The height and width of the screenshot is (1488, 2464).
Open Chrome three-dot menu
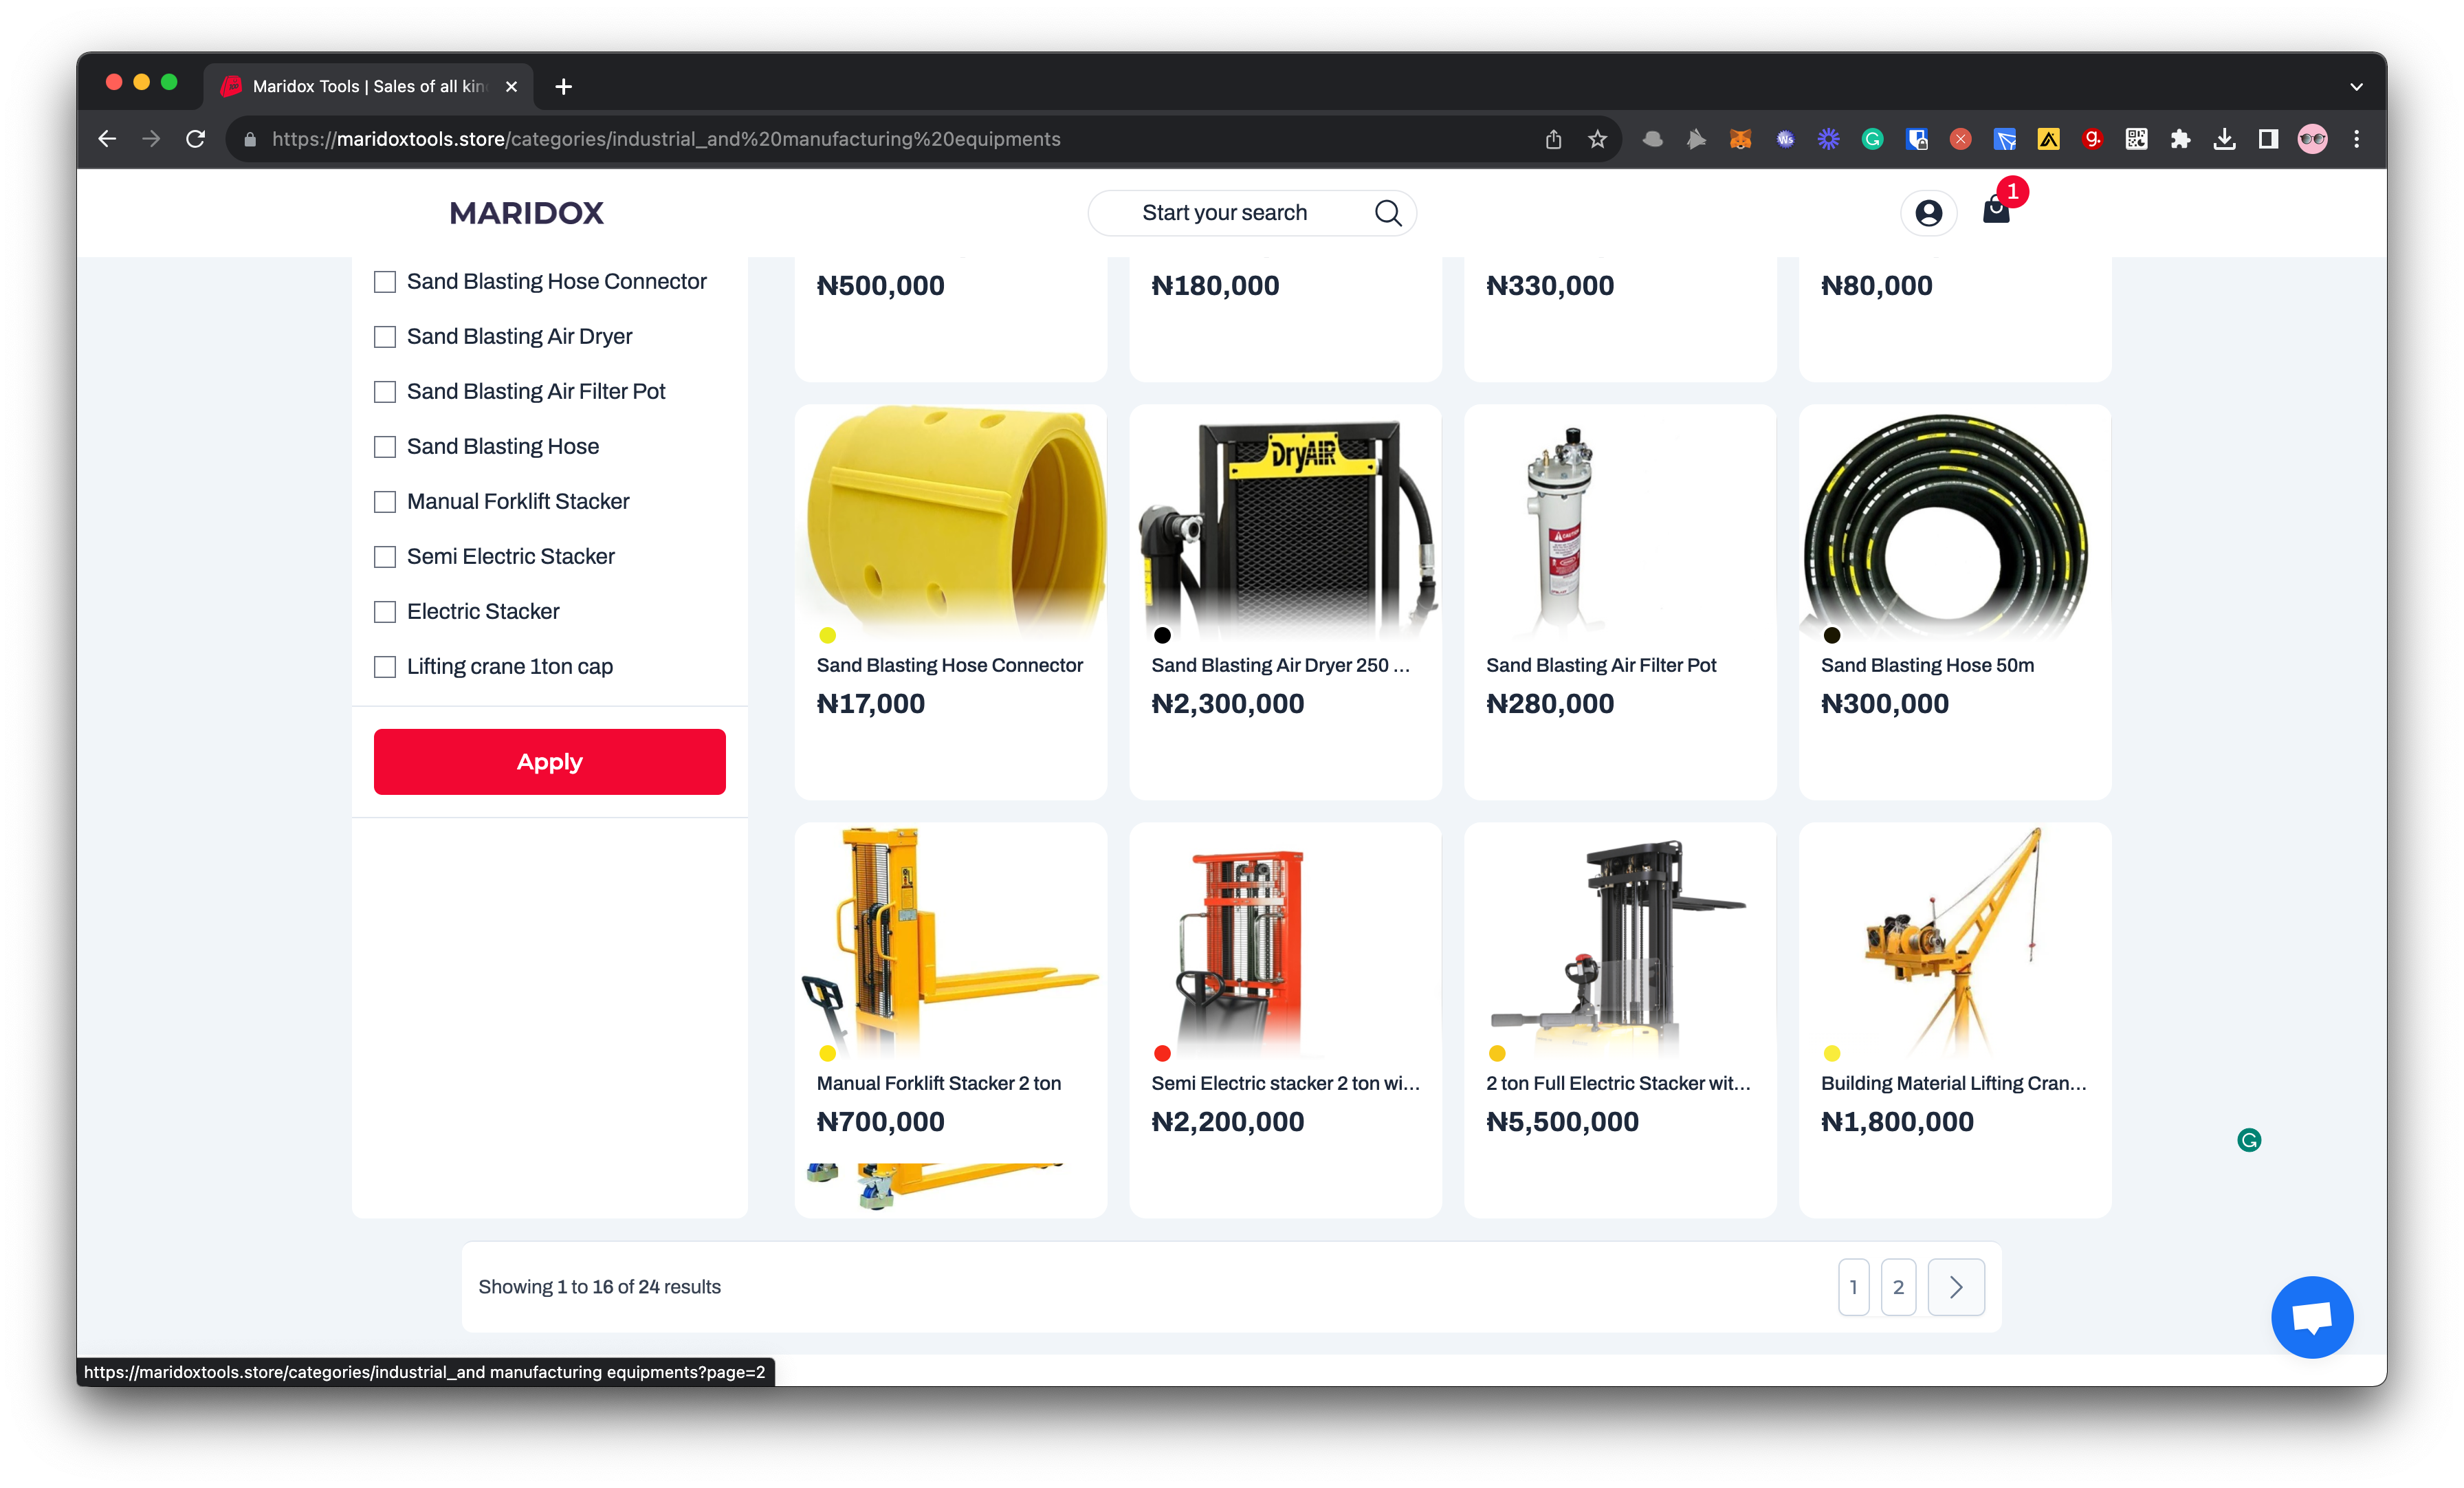(2356, 139)
